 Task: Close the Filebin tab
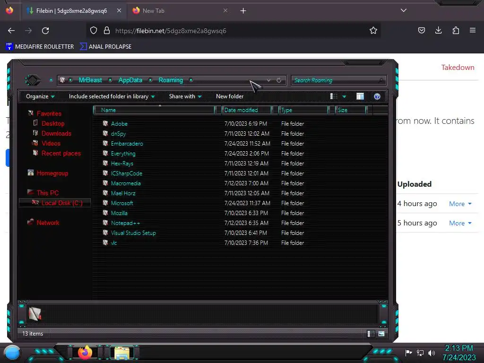point(119,10)
